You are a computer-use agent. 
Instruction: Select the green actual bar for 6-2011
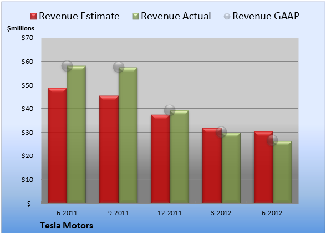click(x=77, y=134)
